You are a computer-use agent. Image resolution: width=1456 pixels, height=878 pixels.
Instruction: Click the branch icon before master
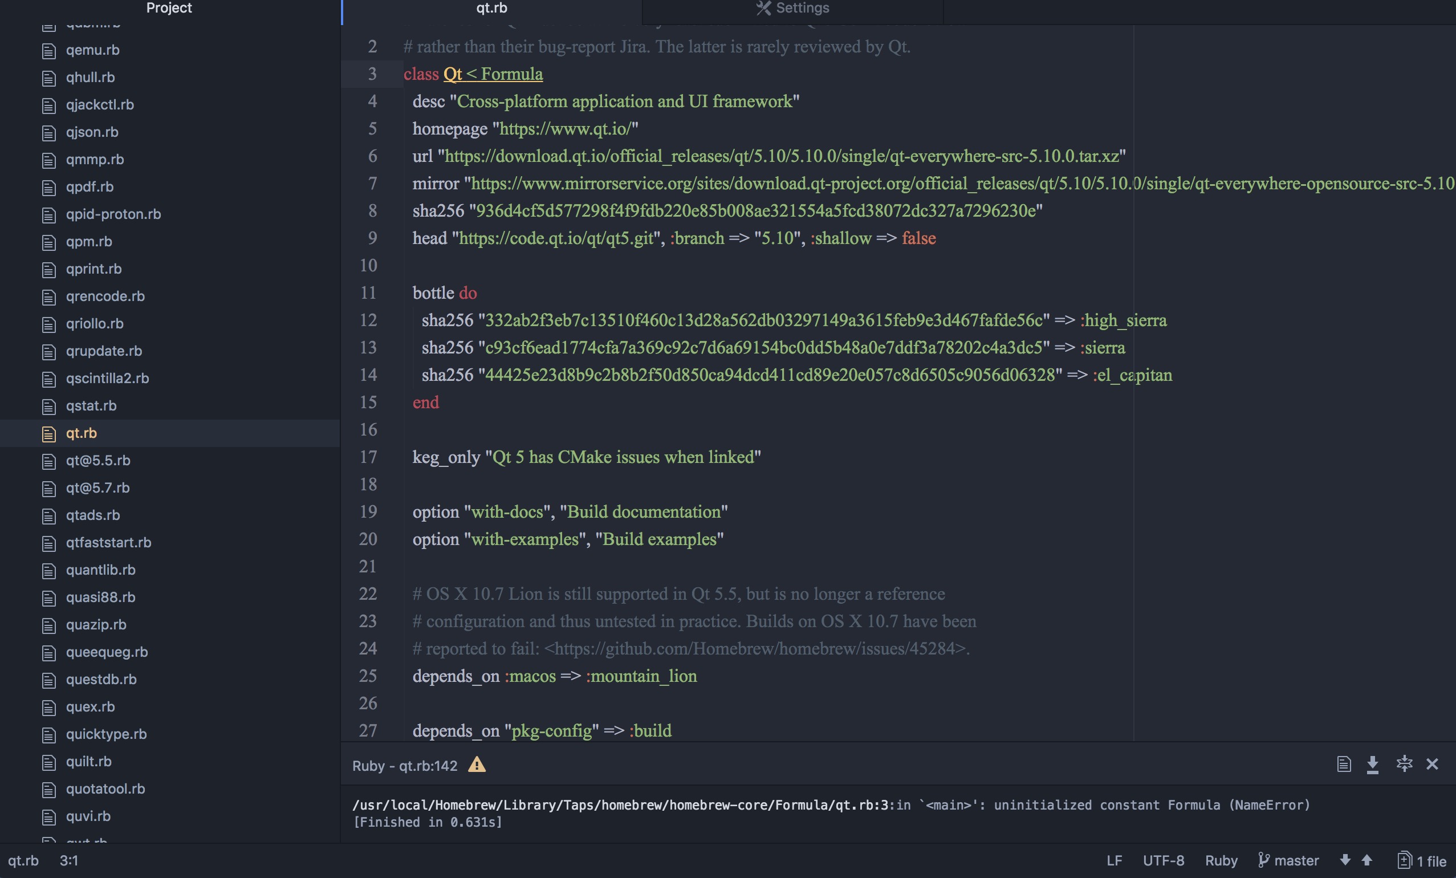1264,861
